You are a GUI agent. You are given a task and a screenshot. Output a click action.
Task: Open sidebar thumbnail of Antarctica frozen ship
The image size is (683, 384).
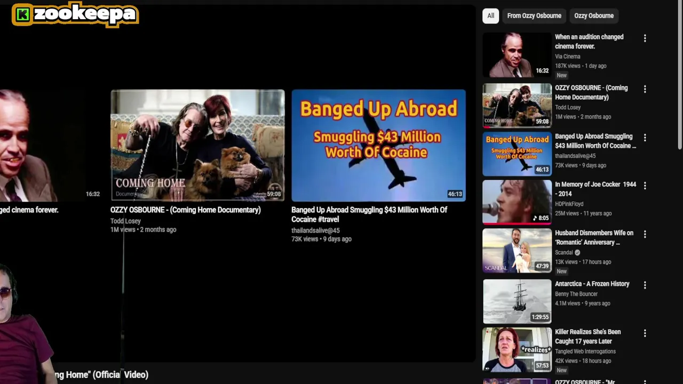click(517, 301)
